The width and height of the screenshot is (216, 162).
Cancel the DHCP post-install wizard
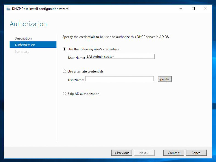[196, 153]
